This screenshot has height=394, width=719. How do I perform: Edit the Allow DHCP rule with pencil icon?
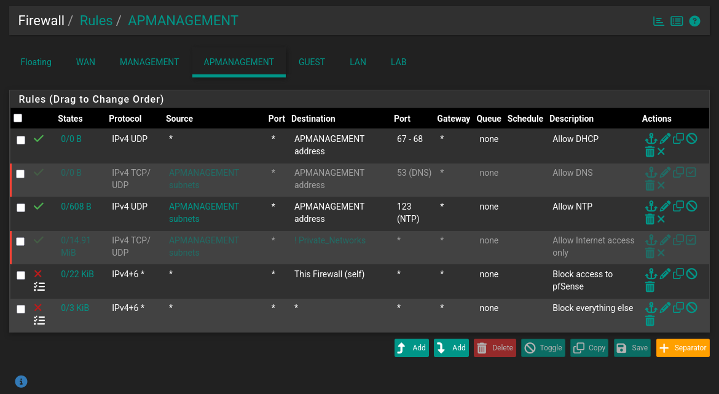click(x=665, y=139)
